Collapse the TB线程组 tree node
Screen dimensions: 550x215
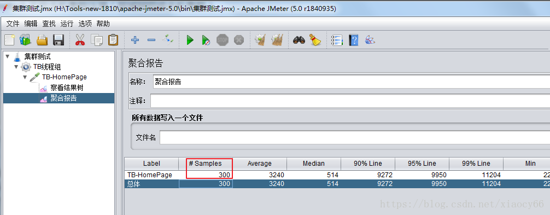16,67
